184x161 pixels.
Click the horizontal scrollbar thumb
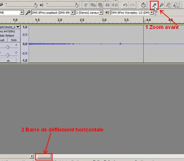pyautogui.click(x=44, y=156)
